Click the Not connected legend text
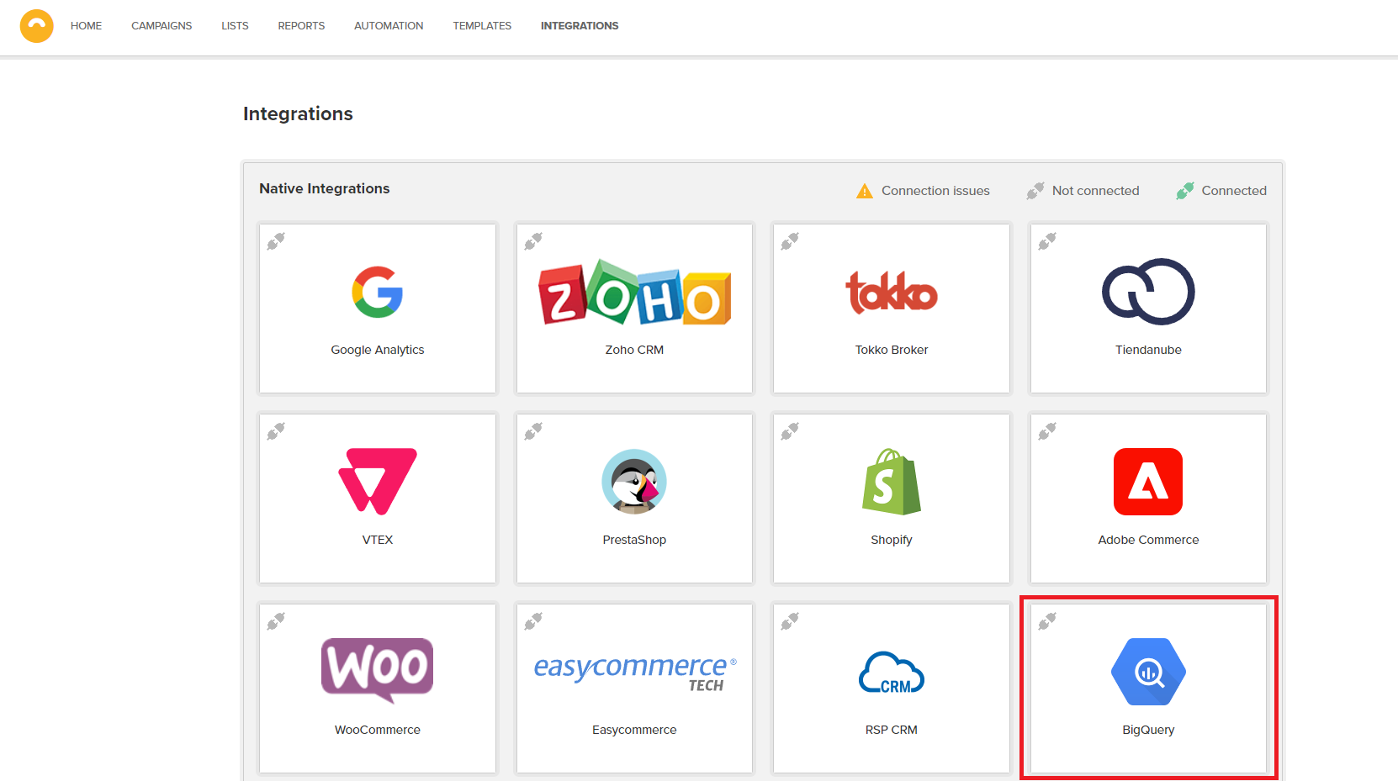The height and width of the screenshot is (781, 1398). (x=1095, y=191)
